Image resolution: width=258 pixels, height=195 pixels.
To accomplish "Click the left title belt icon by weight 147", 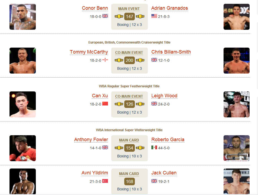I will pyautogui.click(x=119, y=16).
